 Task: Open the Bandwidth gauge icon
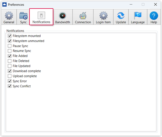[62, 16]
